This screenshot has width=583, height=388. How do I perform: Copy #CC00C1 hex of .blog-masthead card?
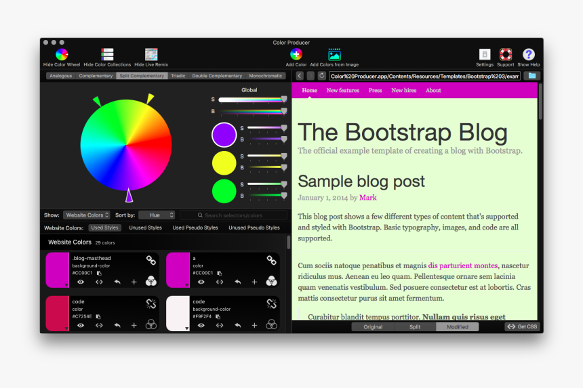pyautogui.click(x=99, y=274)
